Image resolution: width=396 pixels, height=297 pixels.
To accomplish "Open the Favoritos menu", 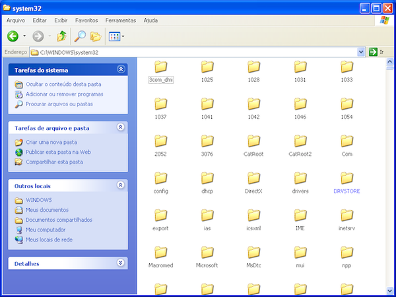I will click(86, 20).
